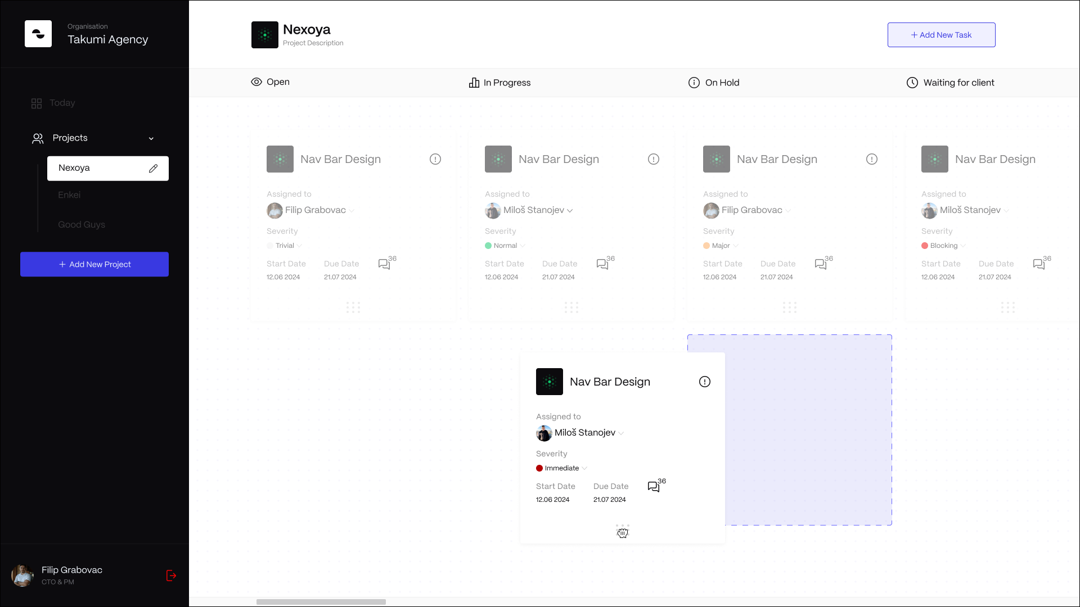1080x607 pixels.
Task: Click the horizontal scrollbar at the bottom
Action: pos(321,602)
